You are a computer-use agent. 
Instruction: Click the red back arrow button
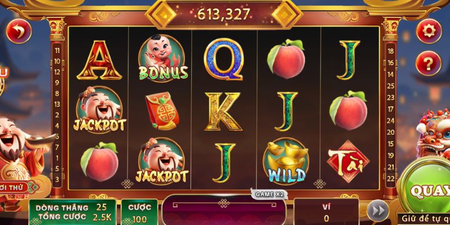pos(19,31)
